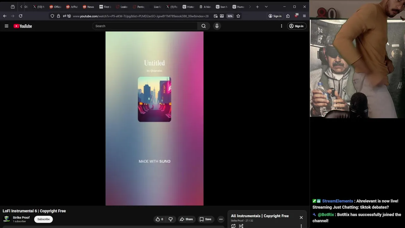Expand the list all tabs dropdown

coord(266,7)
